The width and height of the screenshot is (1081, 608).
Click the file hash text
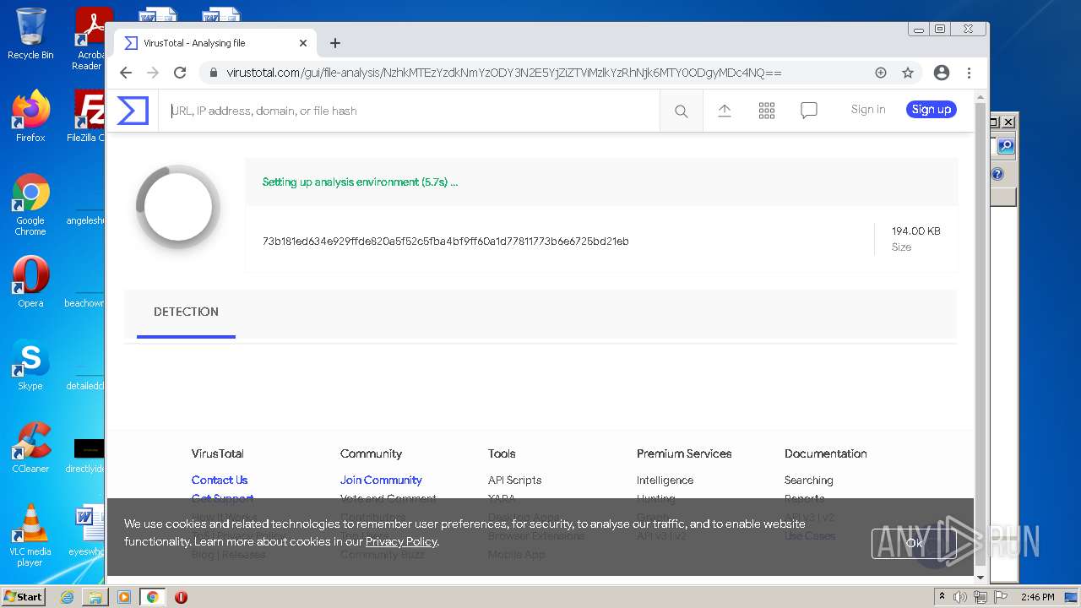[446, 242]
